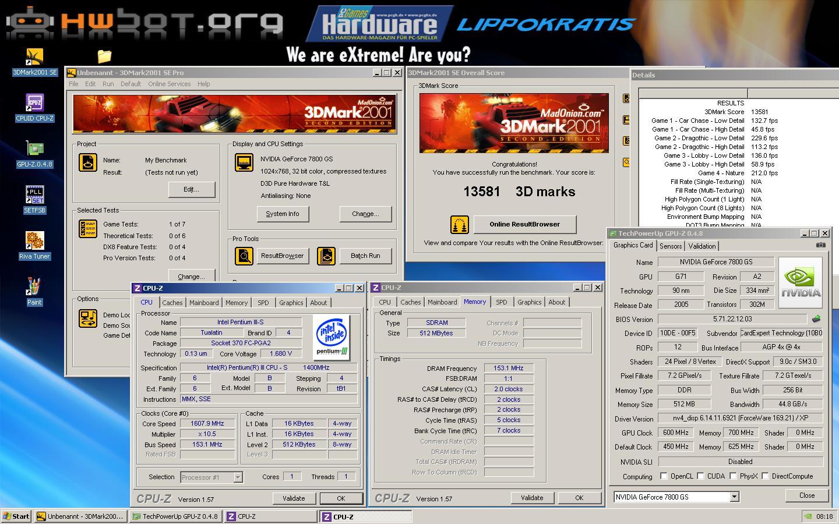The image size is (839, 524).
Task: Click the ResultBrowser button
Action: 283,256
